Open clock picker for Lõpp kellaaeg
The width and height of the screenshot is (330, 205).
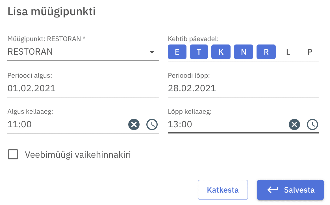pos(312,124)
